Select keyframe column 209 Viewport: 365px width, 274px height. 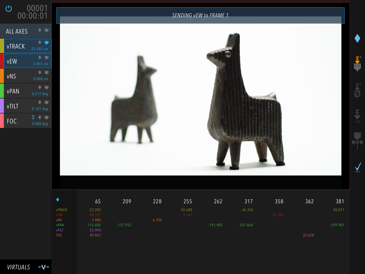pos(127,201)
